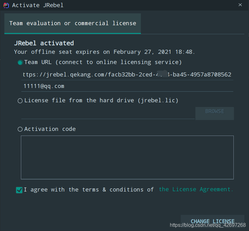This screenshot has width=249, height=231.
Task: Close the Activate JRebel dialog
Action: pos(240,5)
